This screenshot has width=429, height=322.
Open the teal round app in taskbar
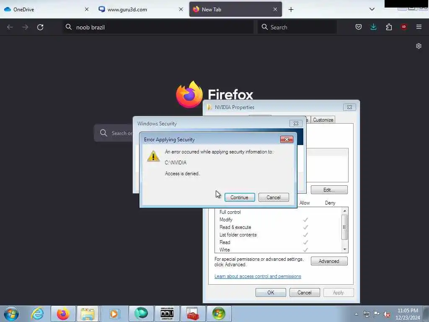pyautogui.click(x=141, y=314)
